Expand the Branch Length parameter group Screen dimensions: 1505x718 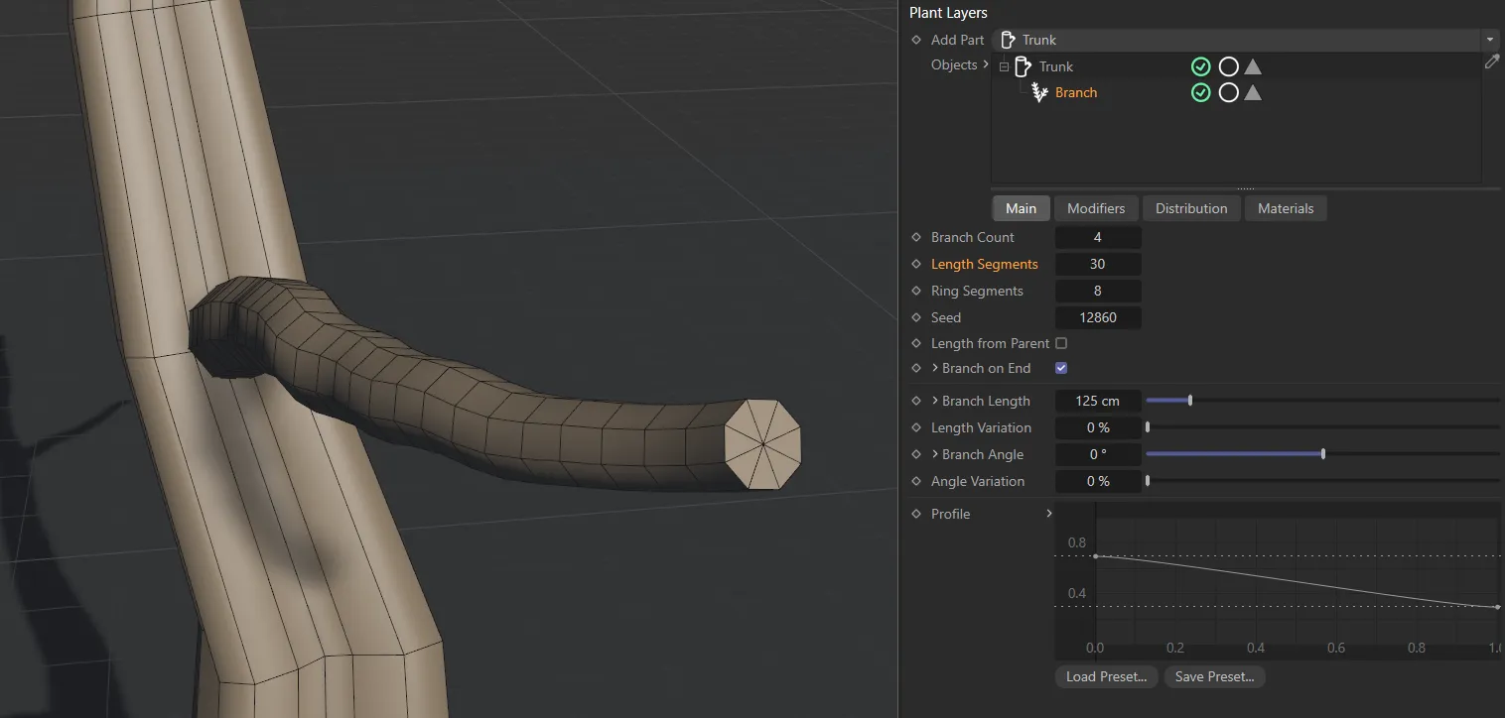pyautogui.click(x=935, y=401)
